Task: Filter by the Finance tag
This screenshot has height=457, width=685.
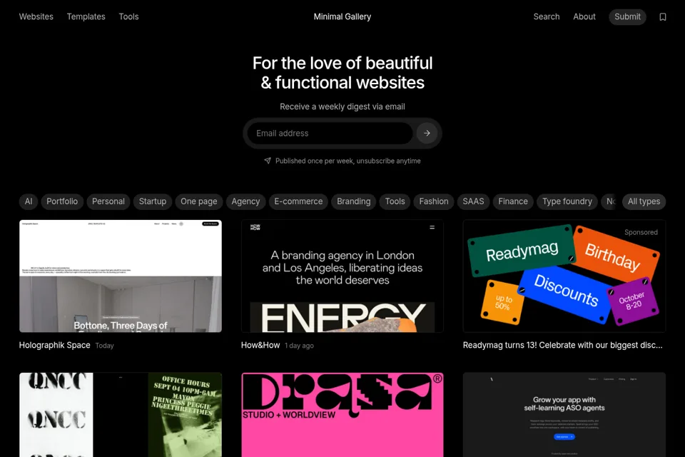Action: (513, 201)
